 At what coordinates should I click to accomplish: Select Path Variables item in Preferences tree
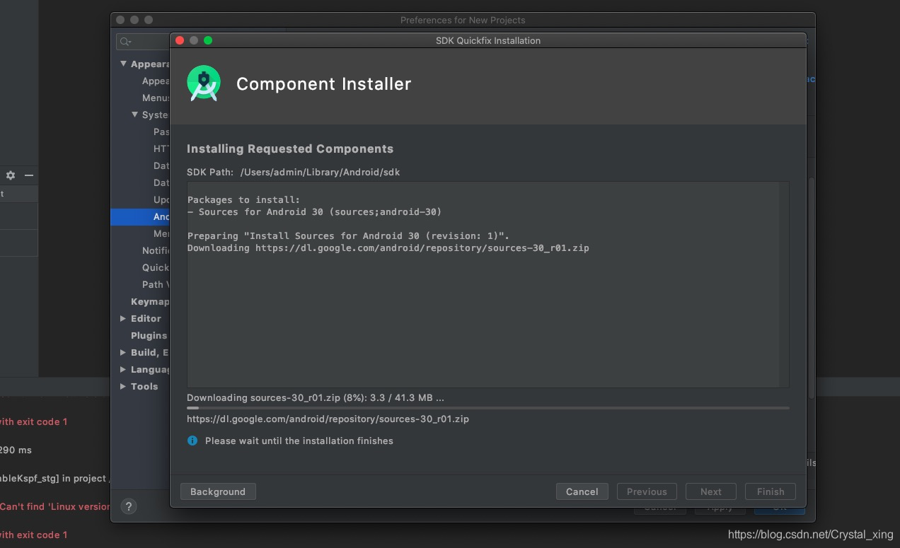[156, 284]
